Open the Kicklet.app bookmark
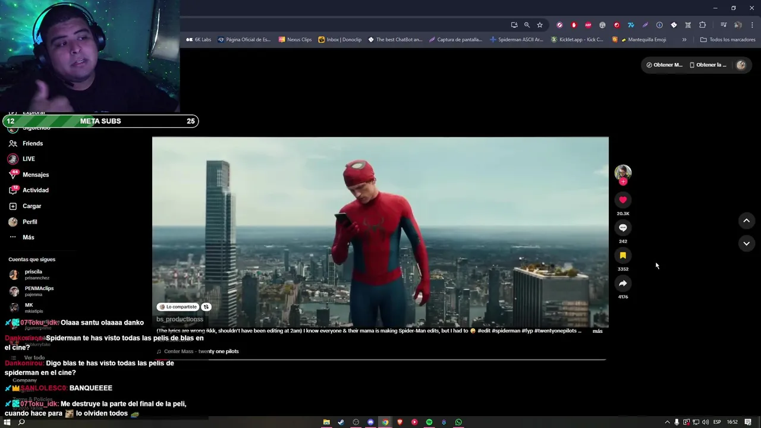The height and width of the screenshot is (428, 761). click(577, 40)
